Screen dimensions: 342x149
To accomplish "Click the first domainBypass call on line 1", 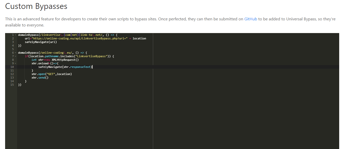I will tap(27, 35).
